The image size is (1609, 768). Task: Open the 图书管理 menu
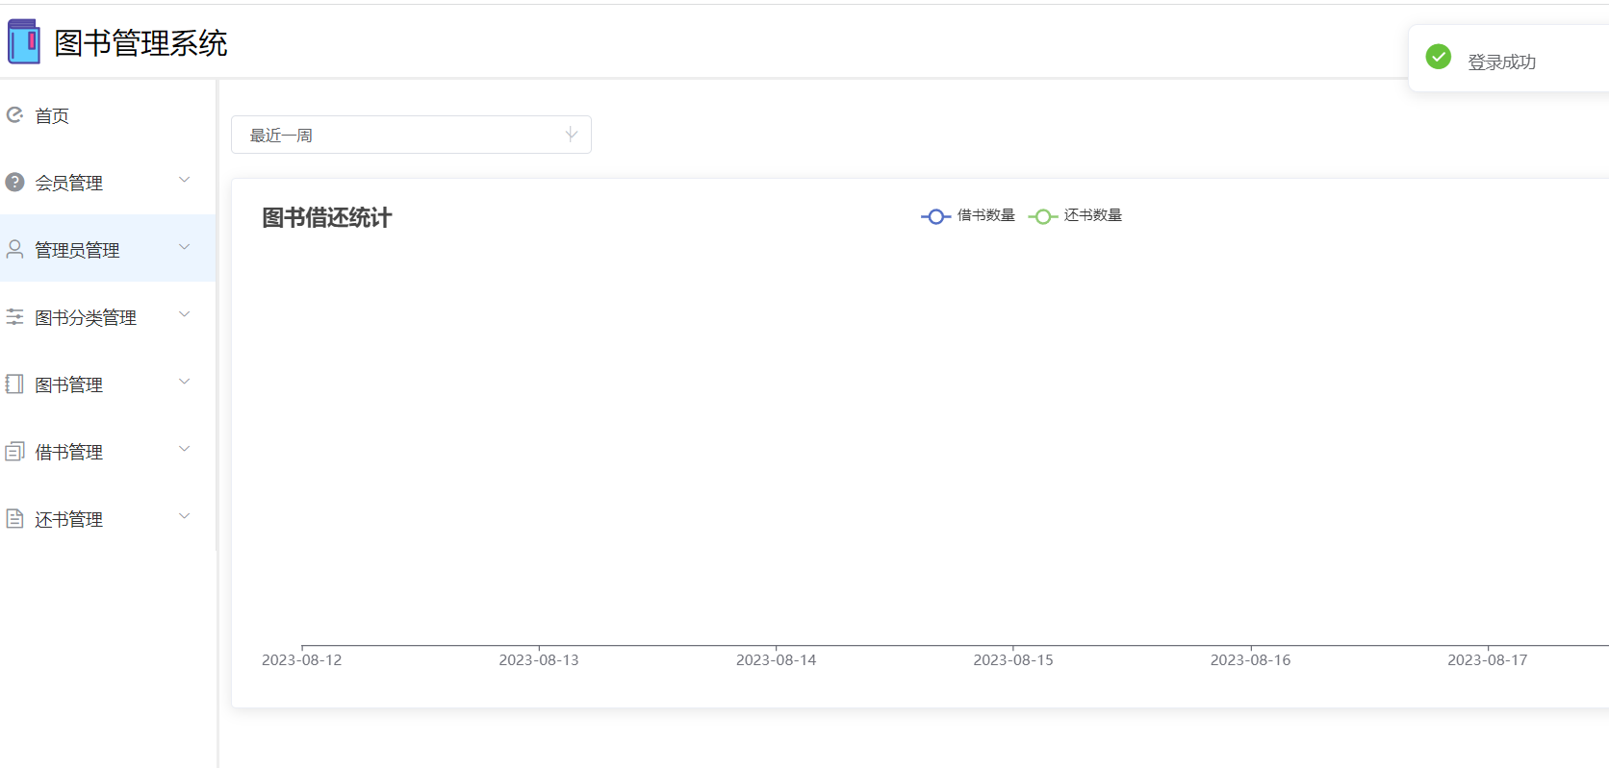(x=108, y=384)
